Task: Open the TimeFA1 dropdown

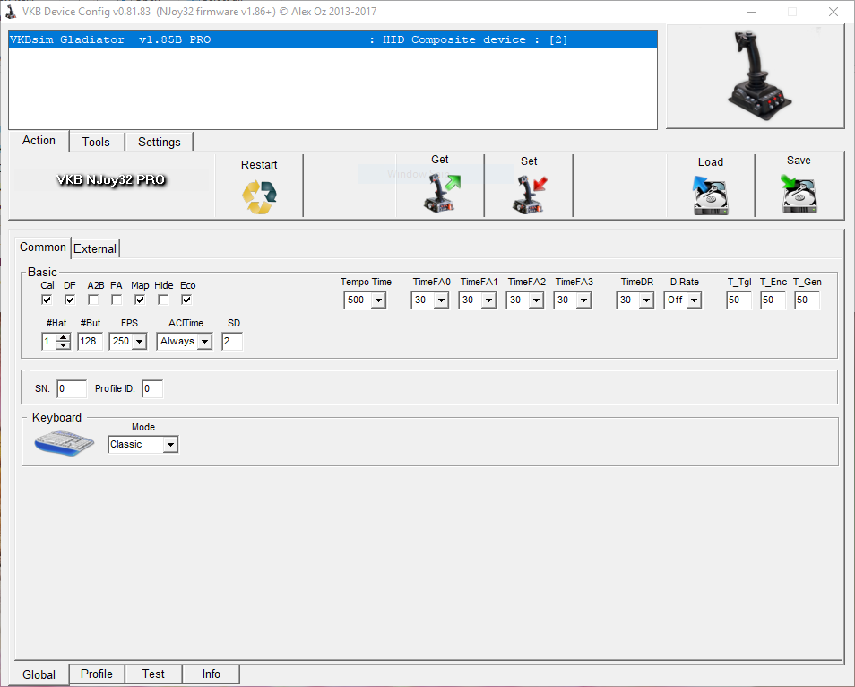Action: point(488,300)
